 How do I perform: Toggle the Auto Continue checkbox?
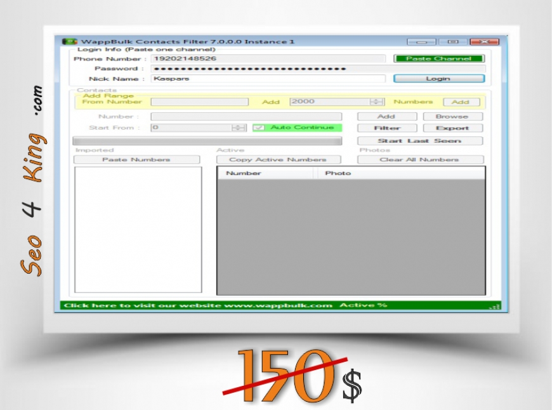click(259, 128)
